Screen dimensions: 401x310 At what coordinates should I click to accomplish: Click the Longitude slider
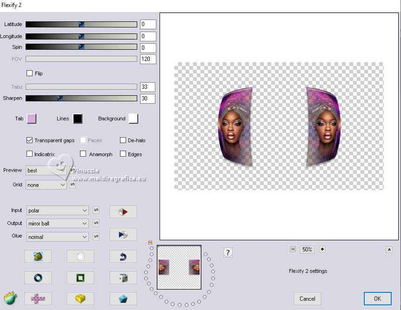[x=81, y=36]
